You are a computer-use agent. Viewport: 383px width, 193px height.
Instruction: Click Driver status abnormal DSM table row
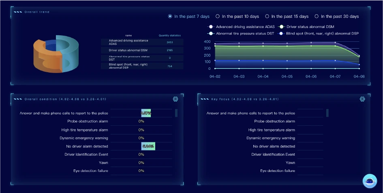tap(142, 50)
